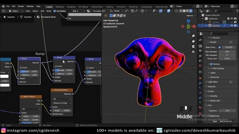Toggle snapping magnet icon in viewport header
Image resolution: width=239 pixels, height=134 pixels.
(x=132, y=11)
